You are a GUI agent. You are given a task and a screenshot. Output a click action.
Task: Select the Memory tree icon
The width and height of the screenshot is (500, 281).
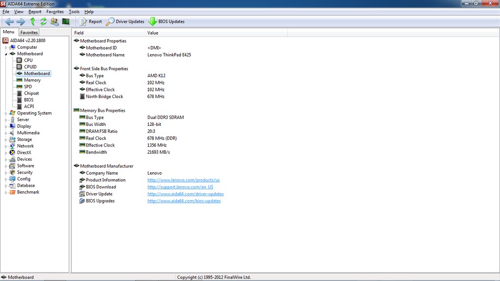click(x=20, y=80)
